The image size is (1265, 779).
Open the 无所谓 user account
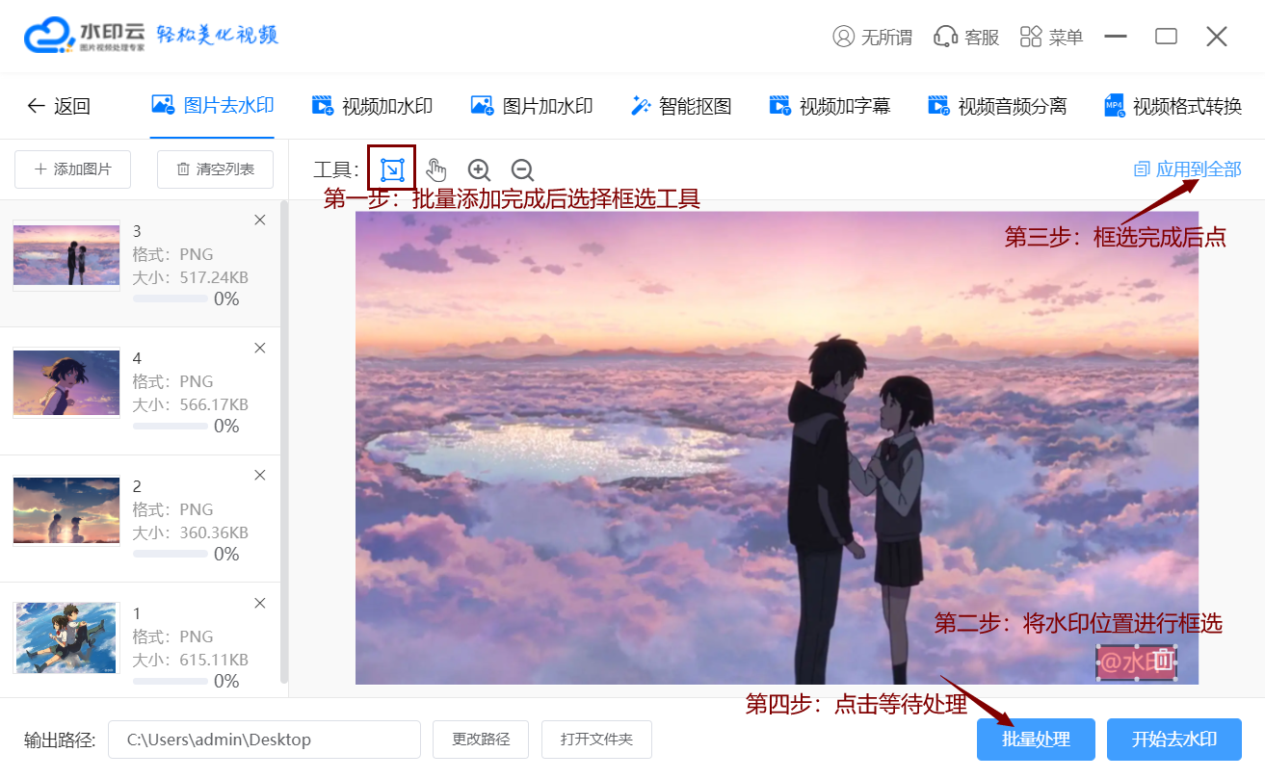click(x=872, y=37)
